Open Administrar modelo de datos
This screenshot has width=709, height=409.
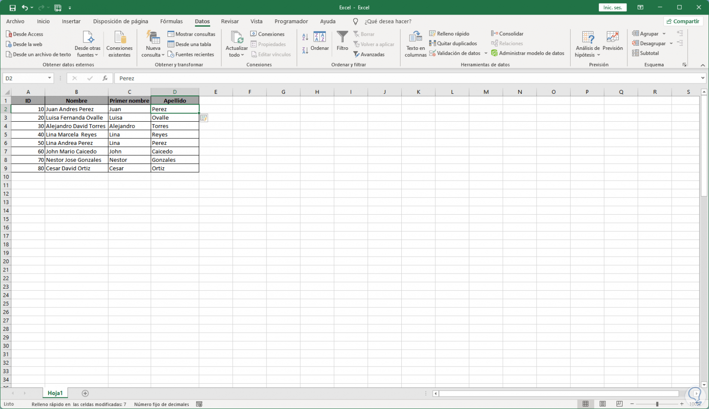click(x=528, y=53)
